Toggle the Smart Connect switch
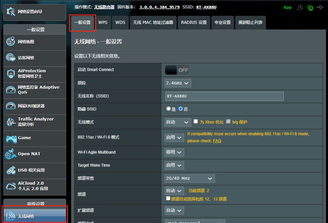The width and height of the screenshot is (328, 223). pyautogui.click(x=177, y=70)
